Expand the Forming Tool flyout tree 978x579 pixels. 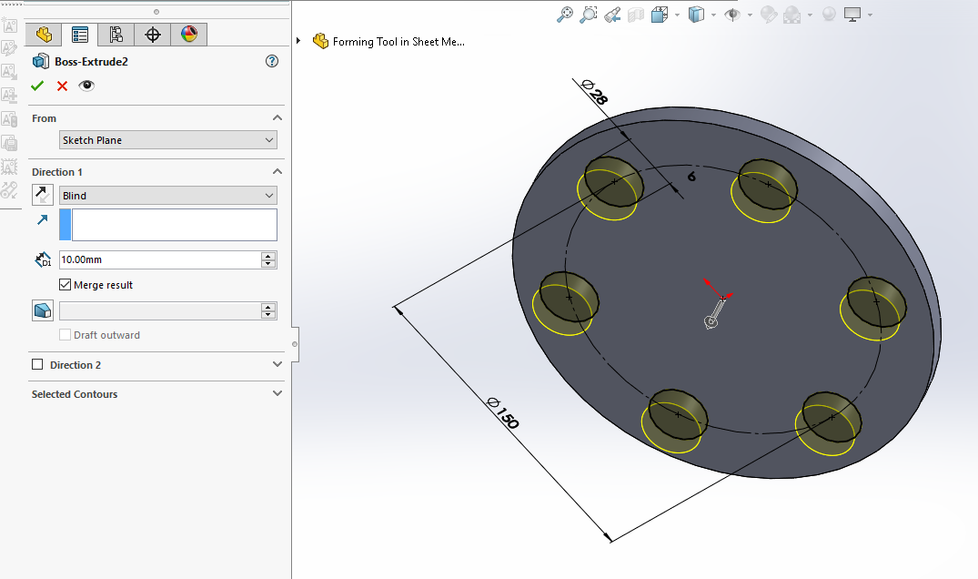(298, 41)
